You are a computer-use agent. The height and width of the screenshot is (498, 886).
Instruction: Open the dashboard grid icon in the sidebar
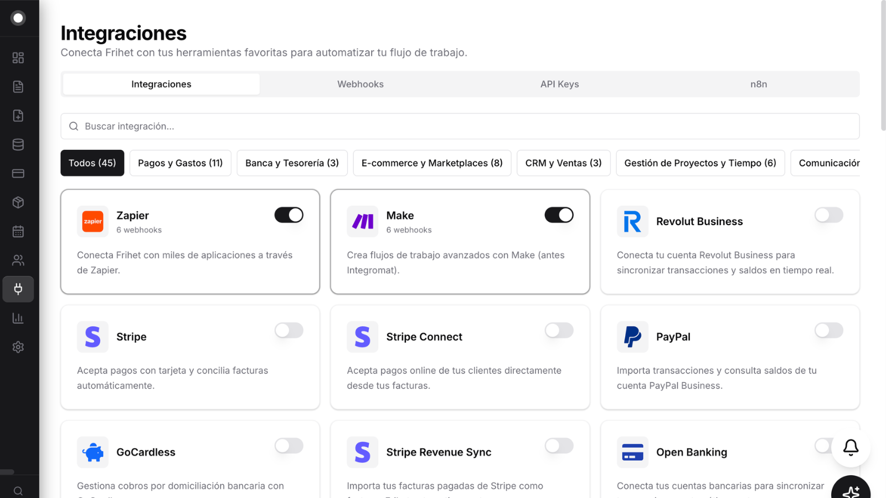click(18, 58)
